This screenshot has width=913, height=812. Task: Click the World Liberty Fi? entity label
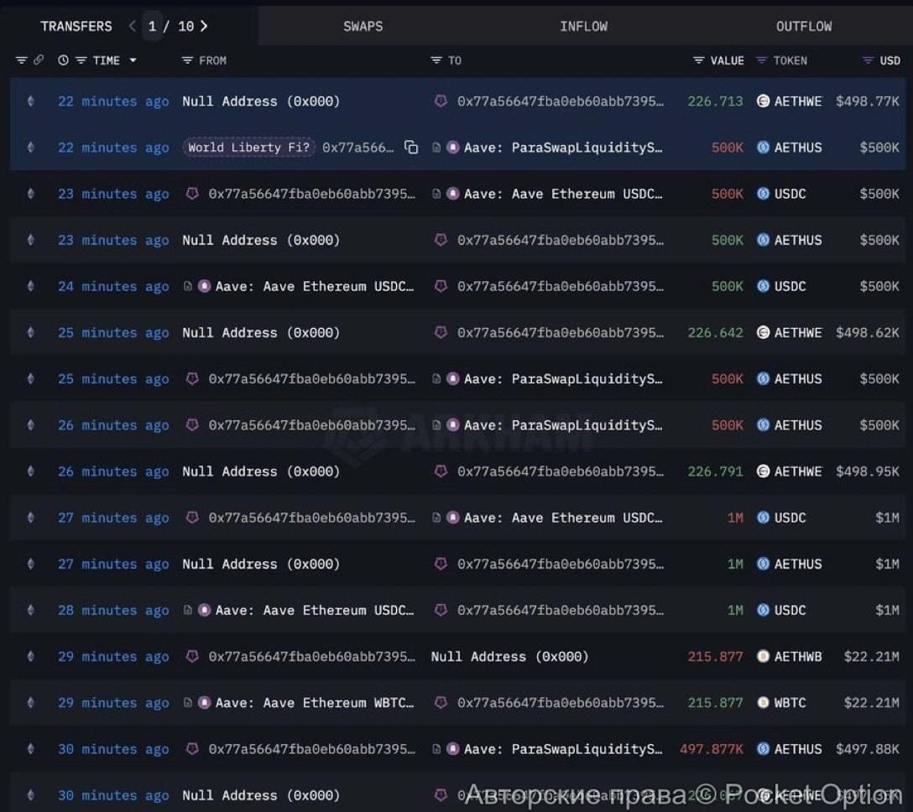click(248, 148)
